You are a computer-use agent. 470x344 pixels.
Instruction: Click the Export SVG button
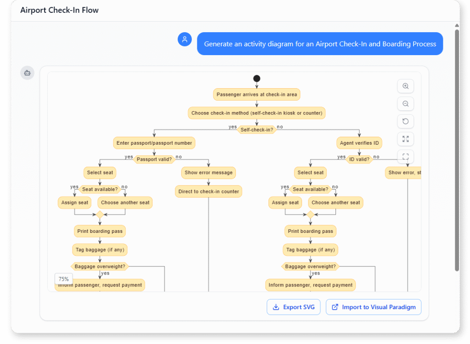click(293, 307)
